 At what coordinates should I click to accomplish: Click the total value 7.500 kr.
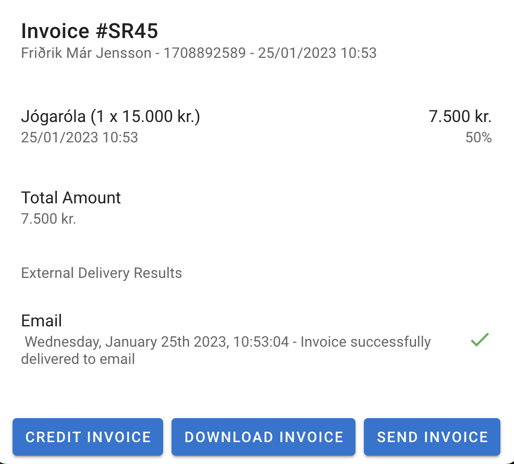coord(47,218)
